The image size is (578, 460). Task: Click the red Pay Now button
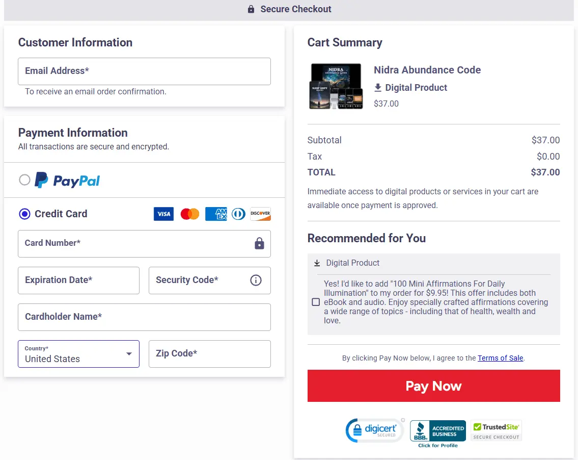click(434, 386)
